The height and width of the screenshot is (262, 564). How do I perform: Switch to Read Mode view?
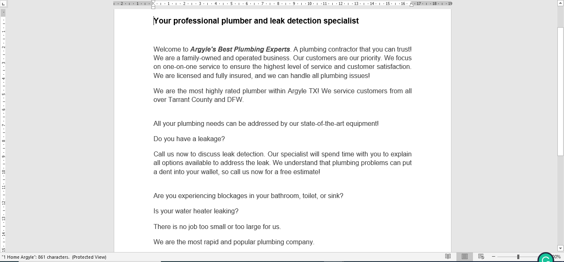pos(448,257)
